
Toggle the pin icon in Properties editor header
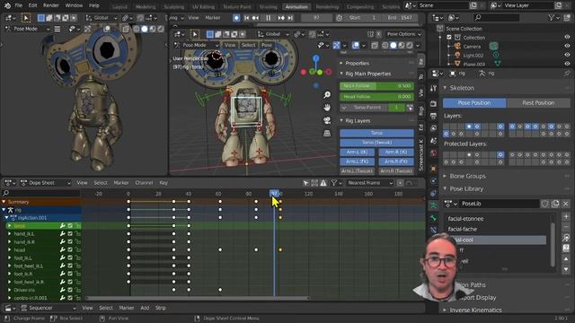click(x=567, y=74)
